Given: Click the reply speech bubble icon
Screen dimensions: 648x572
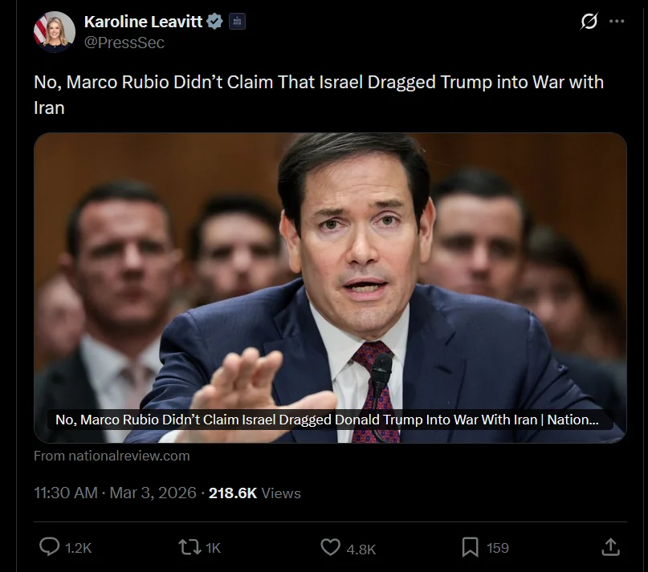Looking at the screenshot, I should [x=49, y=547].
